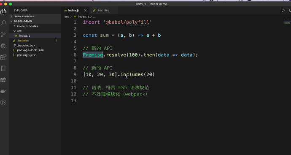Open the Debug view in activity bar
Screen dimensions: 291x155
tap(3, 46)
